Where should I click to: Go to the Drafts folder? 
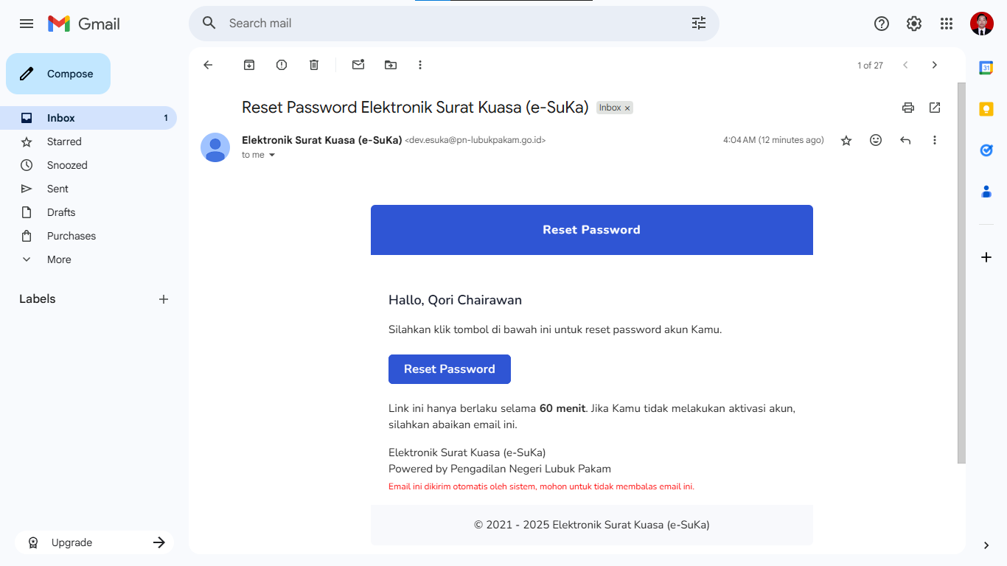[61, 212]
